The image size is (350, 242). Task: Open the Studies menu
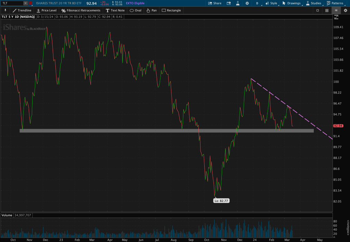(313, 3)
